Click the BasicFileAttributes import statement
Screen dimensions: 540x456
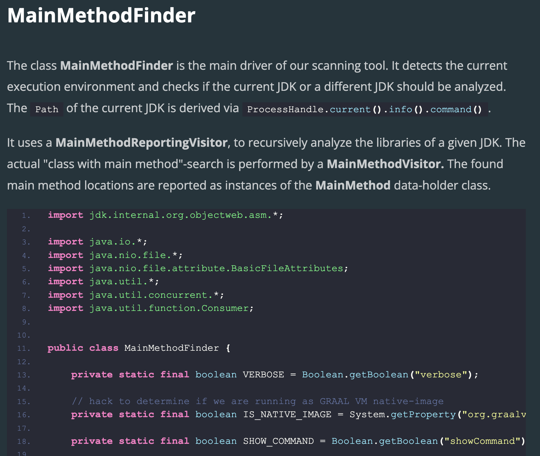(198, 268)
